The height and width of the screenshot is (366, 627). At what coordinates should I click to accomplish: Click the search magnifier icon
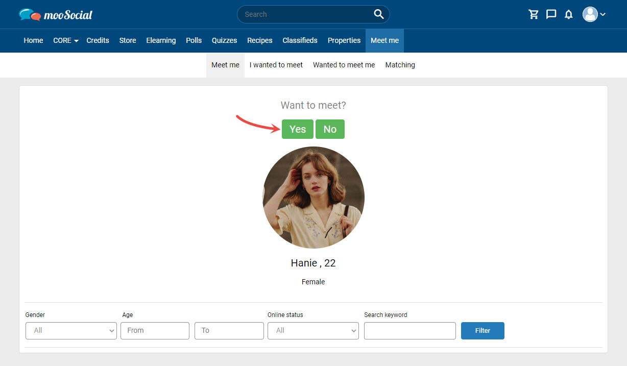click(x=378, y=14)
